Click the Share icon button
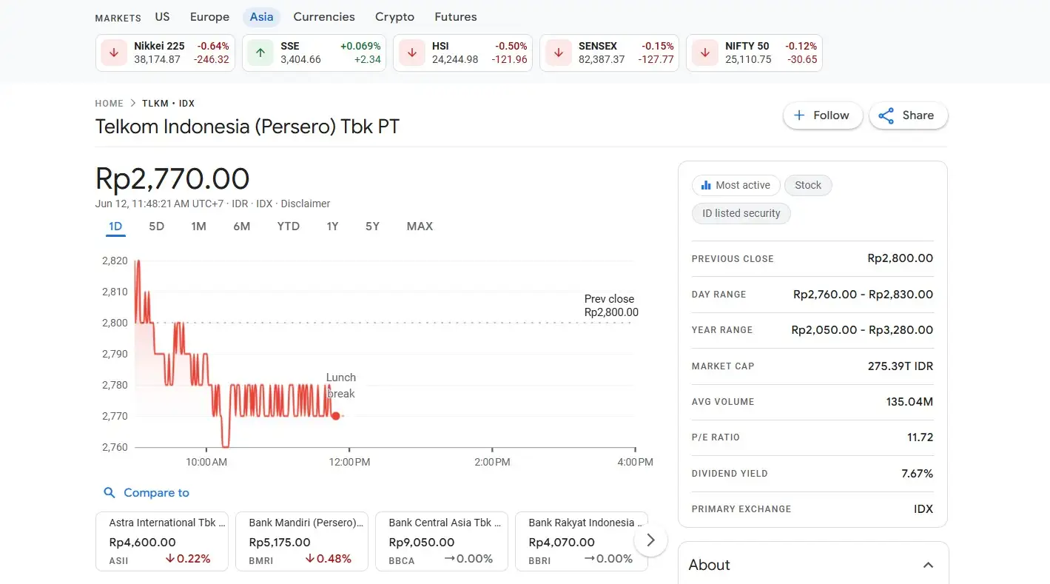The image size is (1050, 584). coord(886,115)
